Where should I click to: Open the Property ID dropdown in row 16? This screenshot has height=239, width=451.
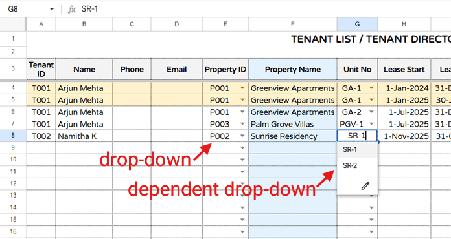[242, 231]
